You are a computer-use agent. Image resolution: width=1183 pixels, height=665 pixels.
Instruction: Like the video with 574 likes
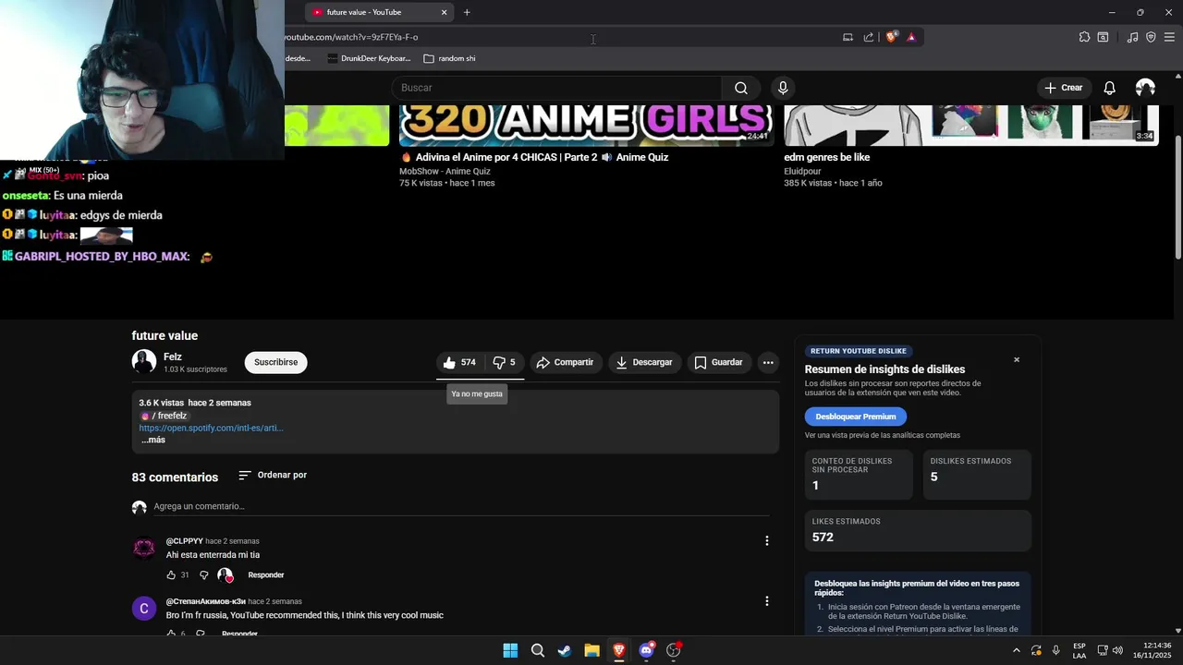click(x=459, y=362)
